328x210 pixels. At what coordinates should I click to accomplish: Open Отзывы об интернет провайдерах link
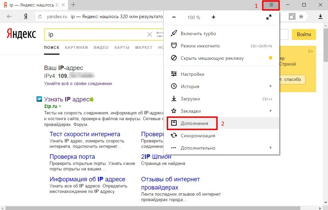[170, 183]
